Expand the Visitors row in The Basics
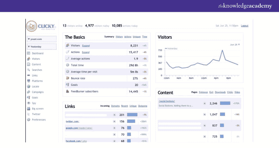The width and height of the screenshot is (279, 148). click(86, 46)
